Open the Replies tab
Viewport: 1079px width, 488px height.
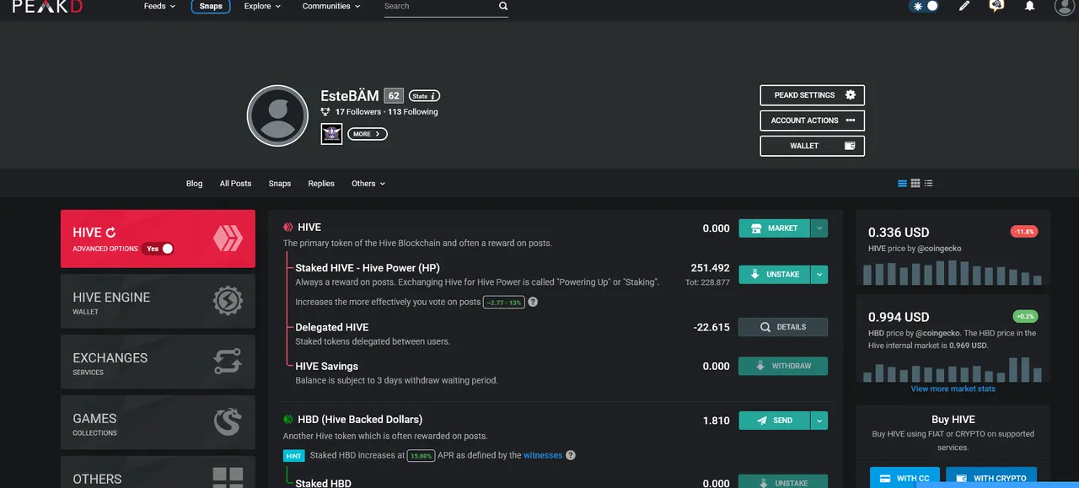(x=321, y=184)
